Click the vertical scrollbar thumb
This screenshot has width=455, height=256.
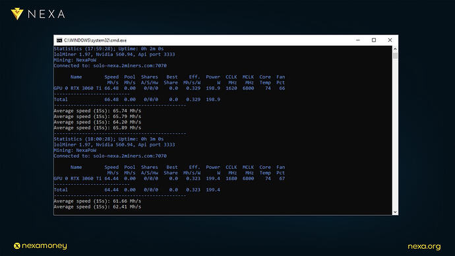(395, 55)
